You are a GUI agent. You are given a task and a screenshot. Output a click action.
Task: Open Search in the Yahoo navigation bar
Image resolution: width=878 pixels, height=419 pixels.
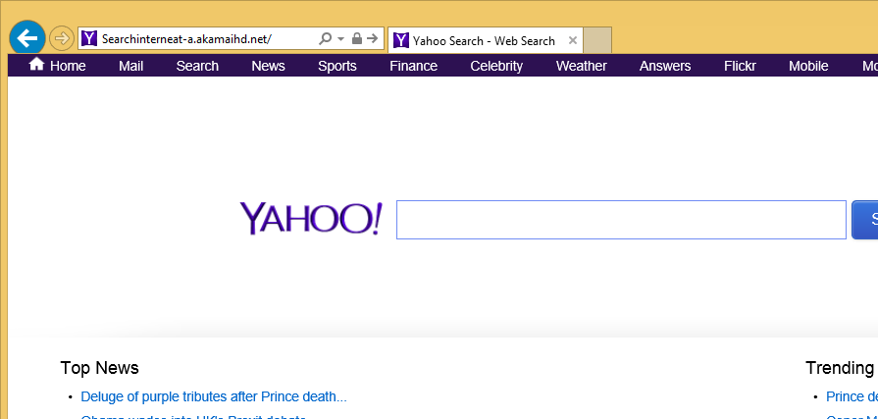[197, 66]
